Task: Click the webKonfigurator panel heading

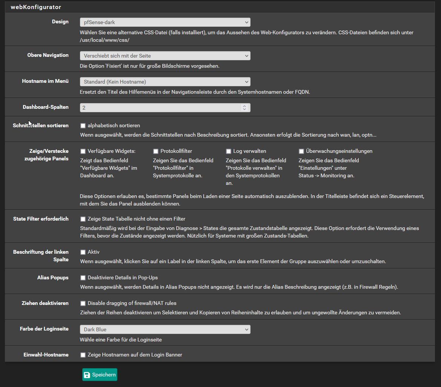Action: (x=36, y=7)
